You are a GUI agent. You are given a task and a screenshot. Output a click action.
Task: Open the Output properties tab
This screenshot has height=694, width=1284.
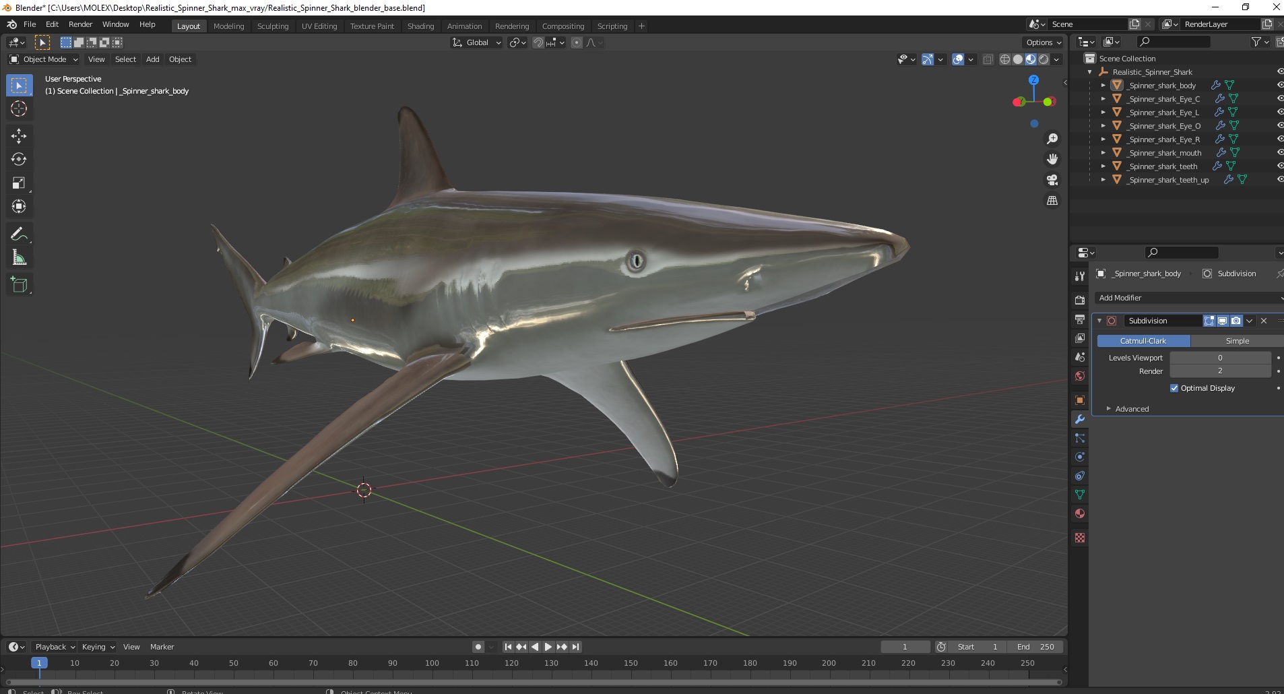coord(1080,319)
